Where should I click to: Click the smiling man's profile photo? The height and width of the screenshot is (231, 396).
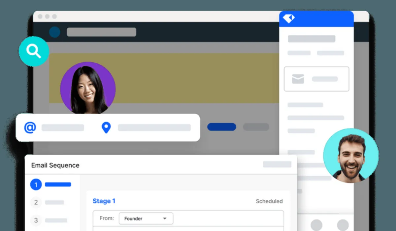click(351, 156)
